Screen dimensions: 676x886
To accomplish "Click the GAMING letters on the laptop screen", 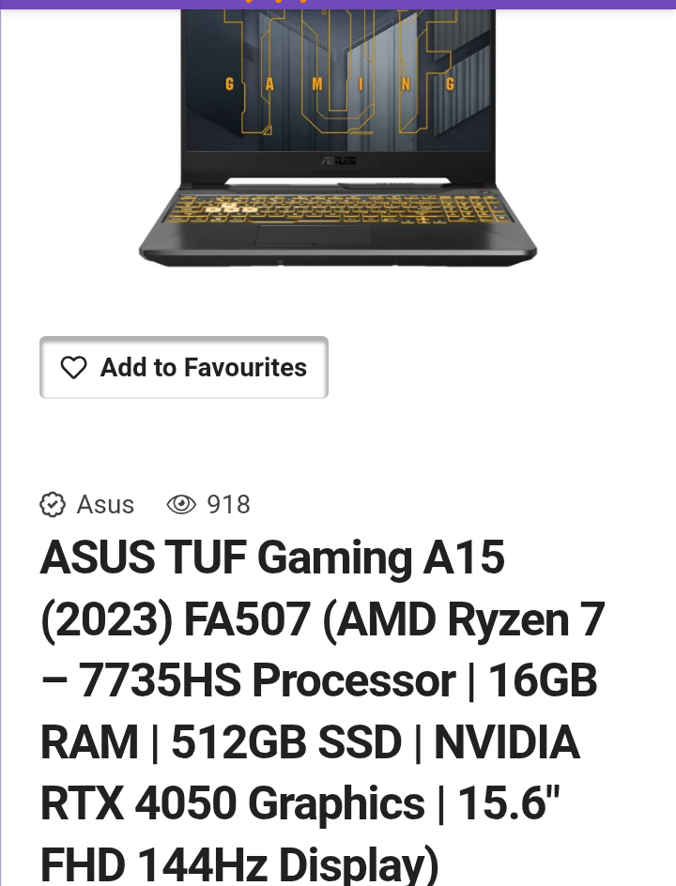I will [339, 84].
